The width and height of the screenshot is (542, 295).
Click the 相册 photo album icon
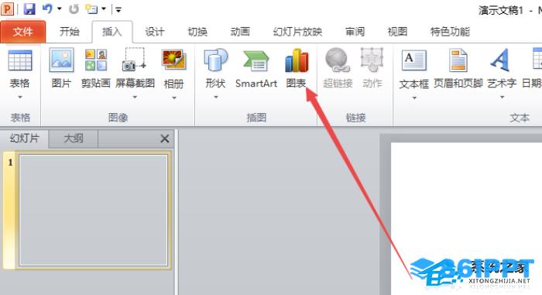174,60
